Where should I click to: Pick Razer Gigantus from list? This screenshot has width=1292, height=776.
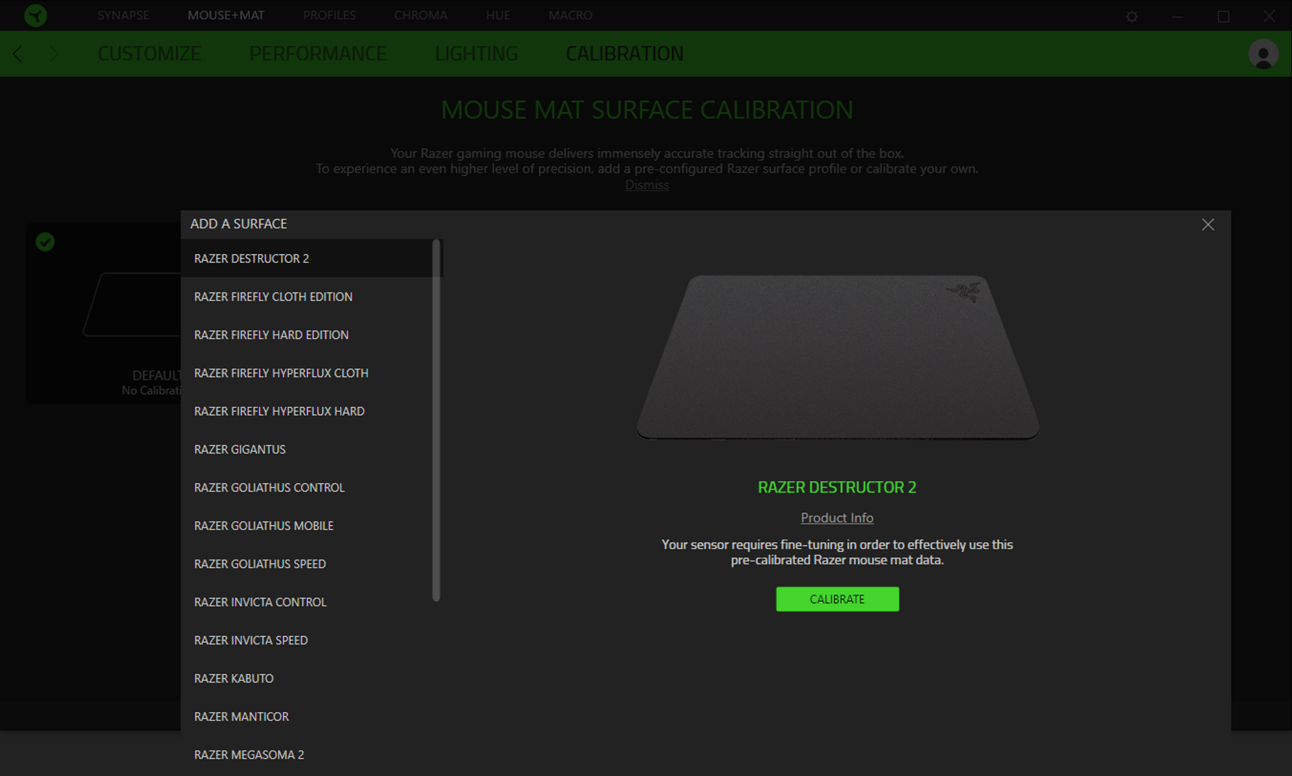click(307, 449)
